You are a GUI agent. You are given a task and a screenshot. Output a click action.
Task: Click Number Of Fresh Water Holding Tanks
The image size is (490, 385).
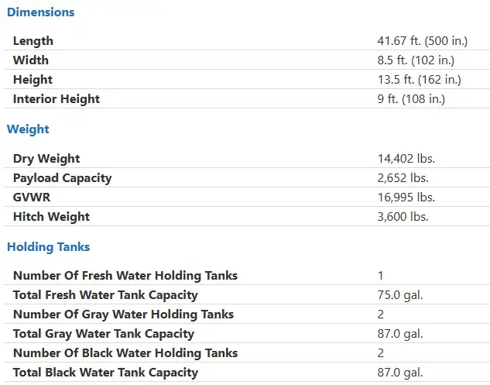[125, 276]
